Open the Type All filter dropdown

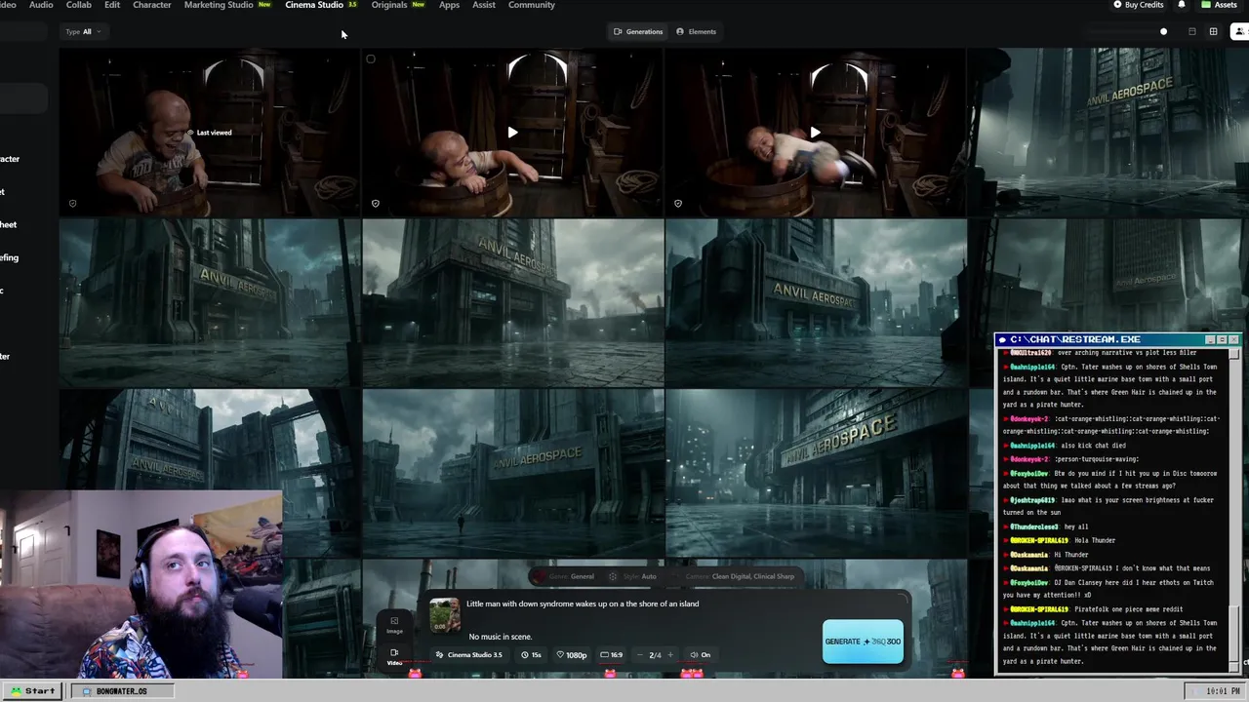click(83, 31)
